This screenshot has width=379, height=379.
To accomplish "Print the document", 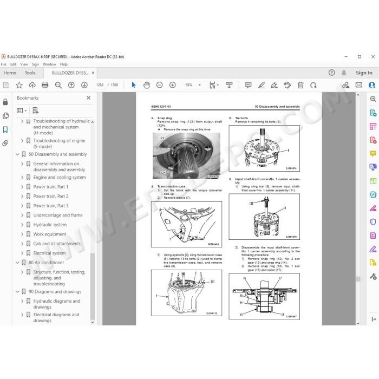I will 45,85.
